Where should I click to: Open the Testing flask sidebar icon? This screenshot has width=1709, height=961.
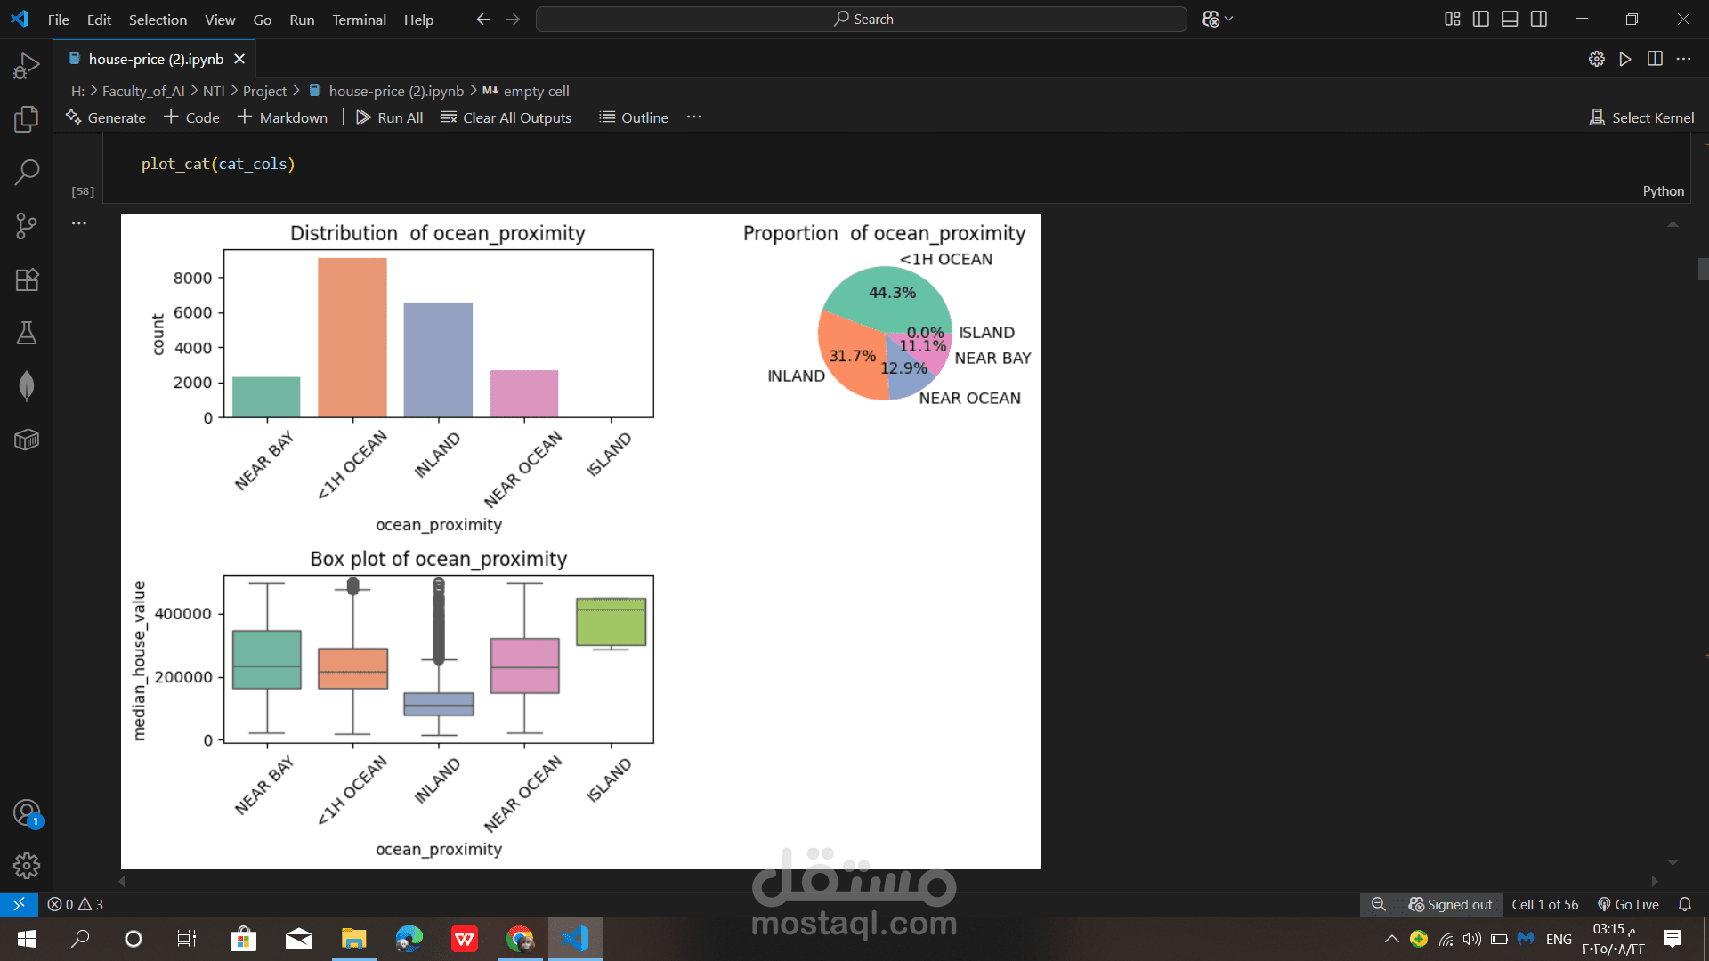[27, 333]
